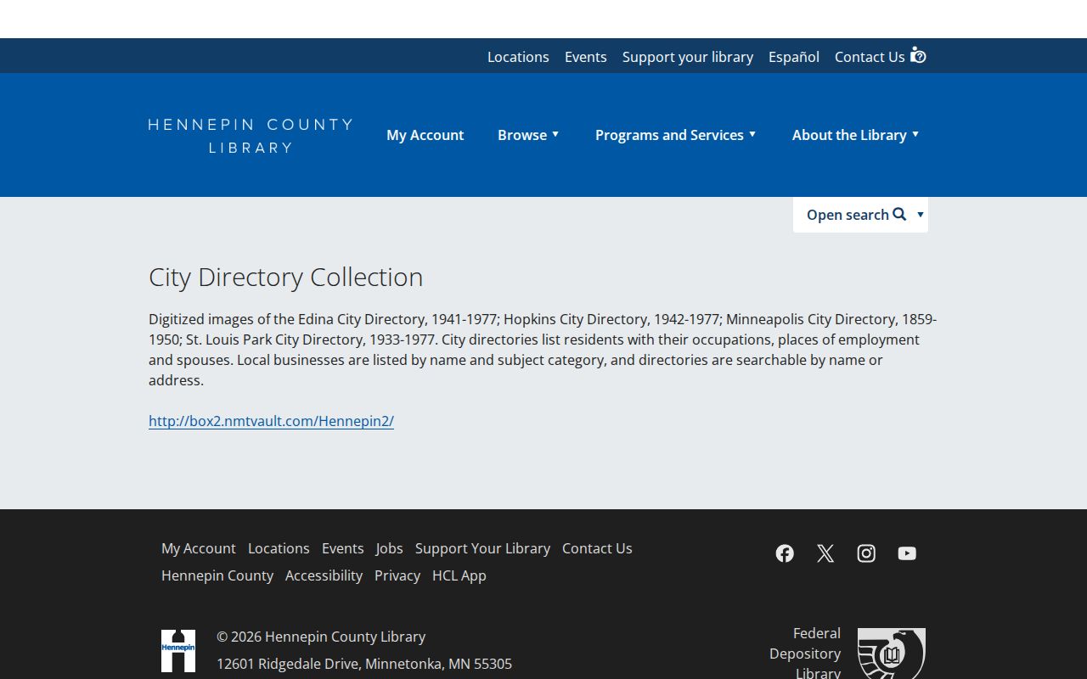The height and width of the screenshot is (679, 1087).
Task: Click the Hennepin County Library header logo
Action: coord(251,136)
